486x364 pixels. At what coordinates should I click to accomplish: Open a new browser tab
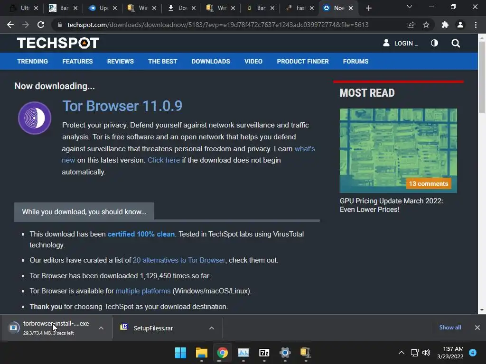click(x=368, y=8)
